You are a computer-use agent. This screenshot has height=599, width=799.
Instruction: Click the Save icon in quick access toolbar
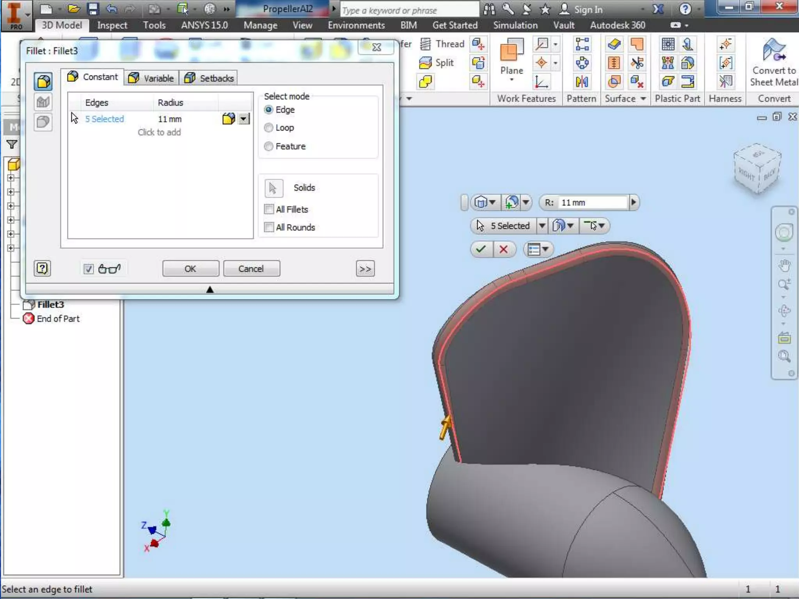93,9
